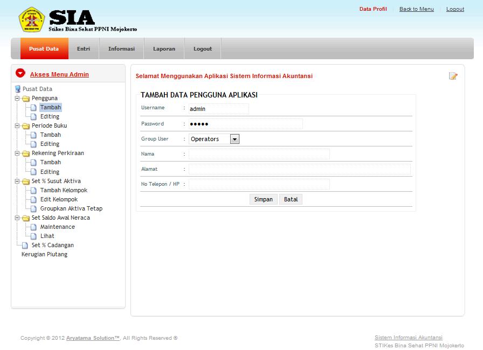Click page icon beside Groupkan Aktiva Tetap
Viewport: 483px width, 350px height.
click(33, 209)
